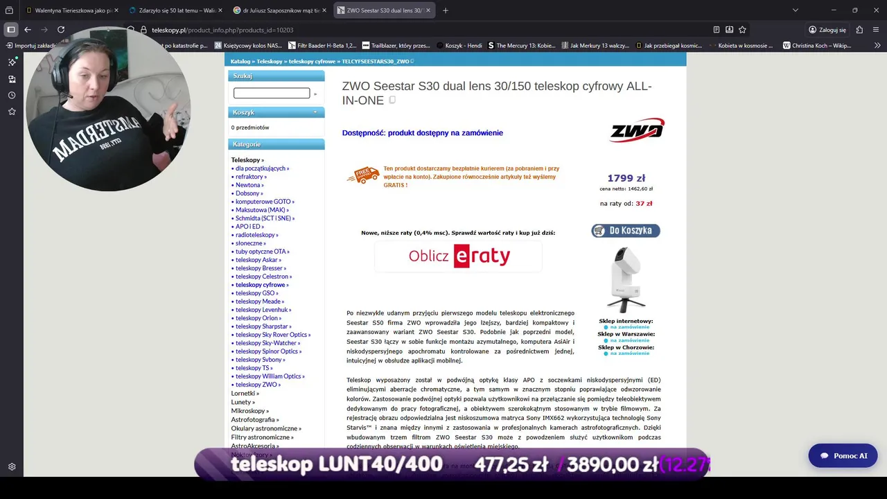Image resolution: width=887 pixels, height=499 pixels.
Task: Open the tab overview button in the title bar
Action: point(9,10)
